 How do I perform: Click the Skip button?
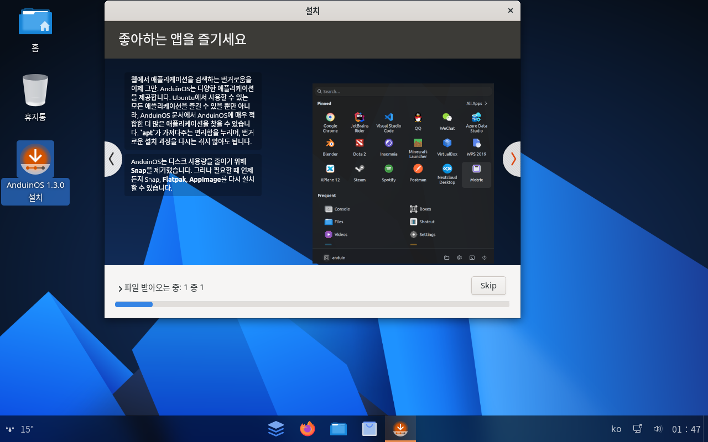488,286
